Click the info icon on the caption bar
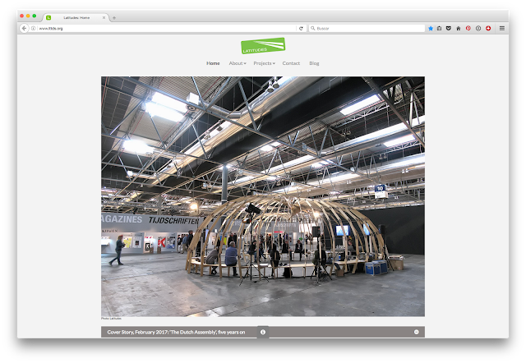 [x=263, y=332]
